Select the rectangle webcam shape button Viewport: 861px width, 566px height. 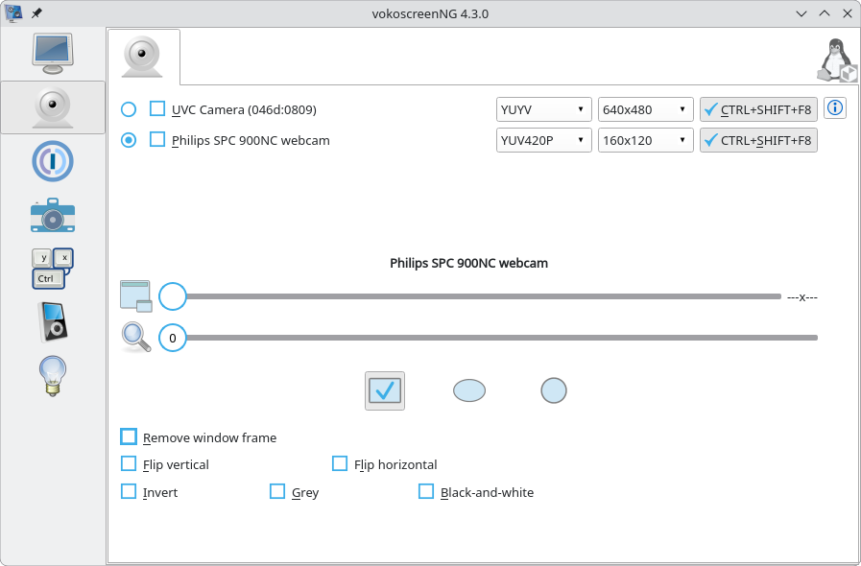[385, 390]
